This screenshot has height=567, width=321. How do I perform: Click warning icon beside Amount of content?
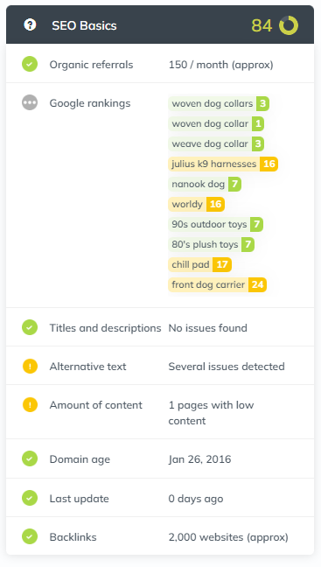(x=30, y=404)
